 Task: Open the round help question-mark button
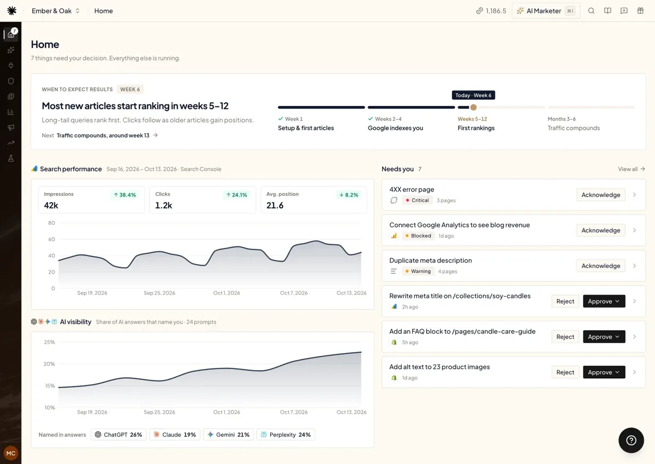(x=631, y=440)
